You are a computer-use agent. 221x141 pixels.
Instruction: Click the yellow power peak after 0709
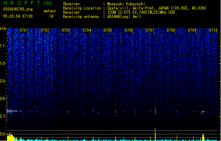tap(203, 137)
